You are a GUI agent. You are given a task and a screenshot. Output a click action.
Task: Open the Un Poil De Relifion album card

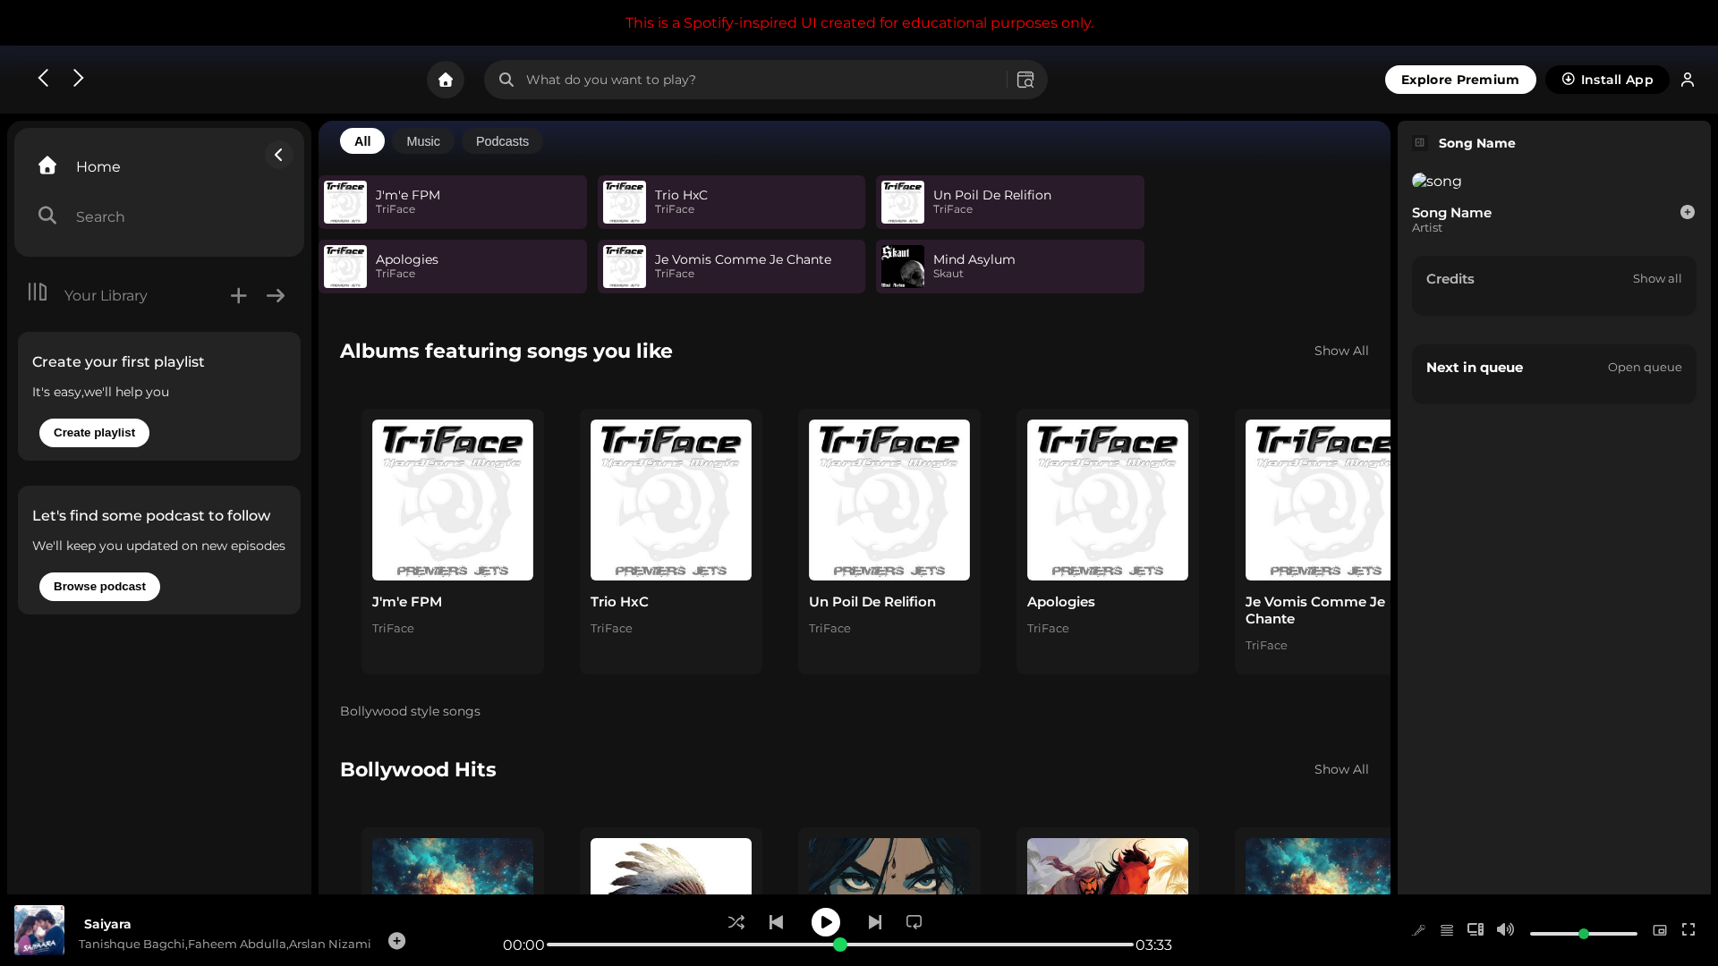[889, 541]
